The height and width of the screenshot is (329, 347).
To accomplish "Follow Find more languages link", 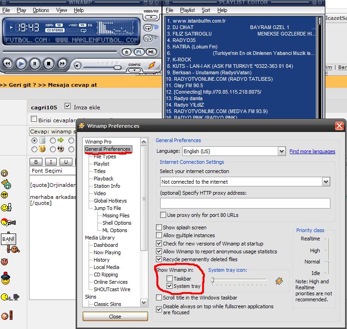I will point(312,151).
